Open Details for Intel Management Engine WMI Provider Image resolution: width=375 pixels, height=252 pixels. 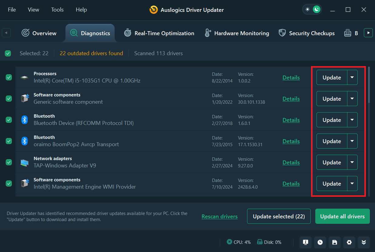click(x=291, y=184)
